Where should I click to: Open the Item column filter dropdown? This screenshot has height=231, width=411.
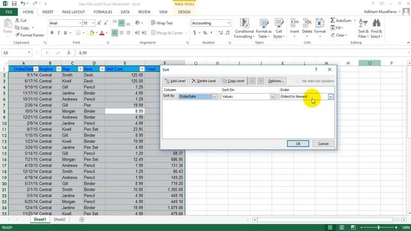[x=102, y=69]
